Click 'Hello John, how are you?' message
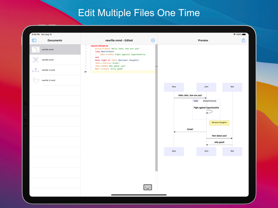This screenshot has height=208, width=278. tap(190, 95)
